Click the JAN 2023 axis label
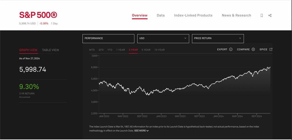This screenshot has height=140, width=292. coord(161,116)
